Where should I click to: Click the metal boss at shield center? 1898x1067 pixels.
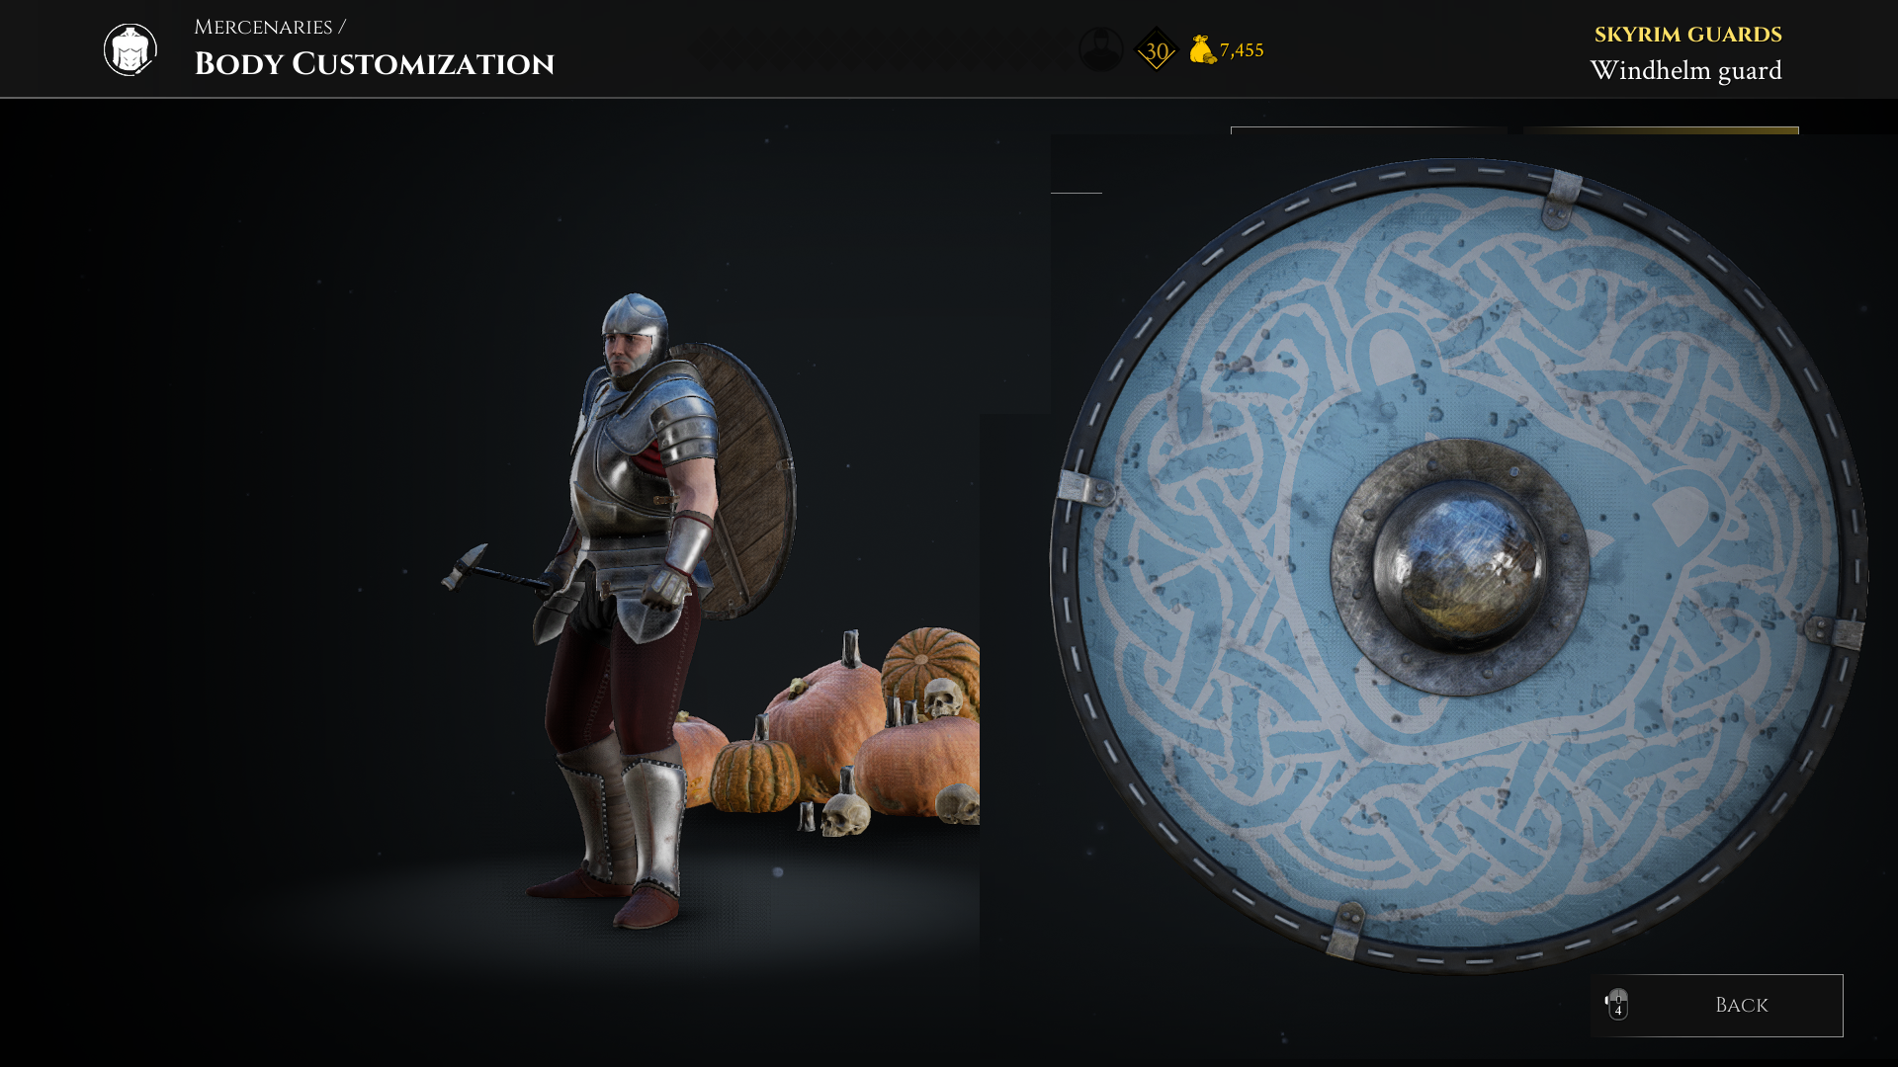pos(1460,567)
